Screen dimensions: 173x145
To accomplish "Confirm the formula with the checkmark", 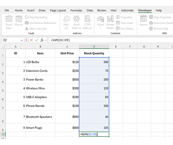I will pyautogui.click(x=36, y=40).
